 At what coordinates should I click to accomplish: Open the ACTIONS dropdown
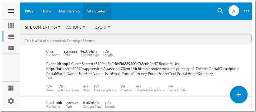click(76, 27)
